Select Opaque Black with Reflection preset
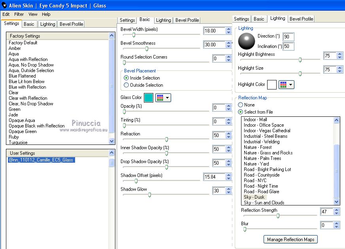This screenshot has width=345, height=249. [x=36, y=126]
